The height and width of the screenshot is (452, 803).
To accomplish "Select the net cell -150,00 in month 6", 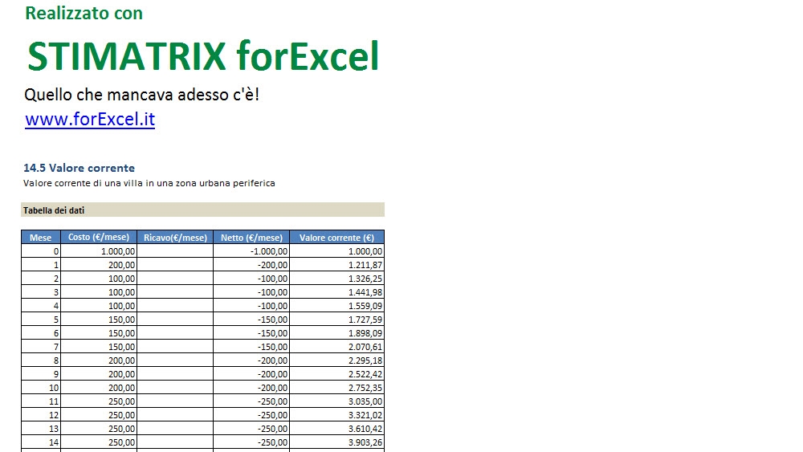I will point(251,332).
